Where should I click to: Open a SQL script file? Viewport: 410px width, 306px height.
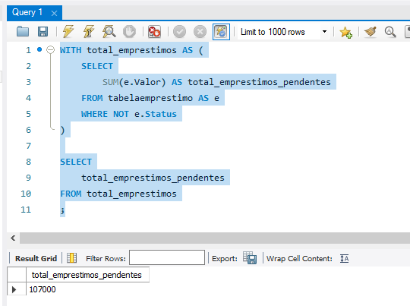[x=23, y=32]
